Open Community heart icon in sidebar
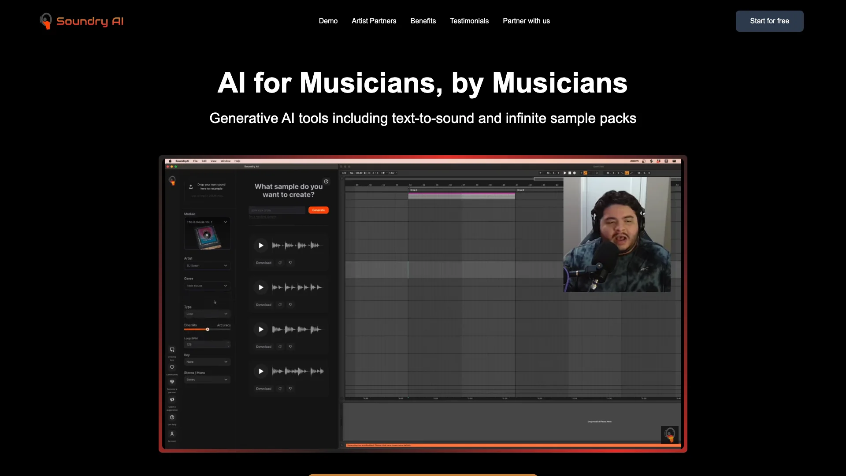The image size is (846, 476). pos(172,367)
